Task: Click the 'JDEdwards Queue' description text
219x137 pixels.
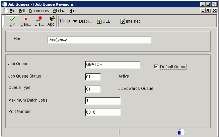Action: (136, 89)
